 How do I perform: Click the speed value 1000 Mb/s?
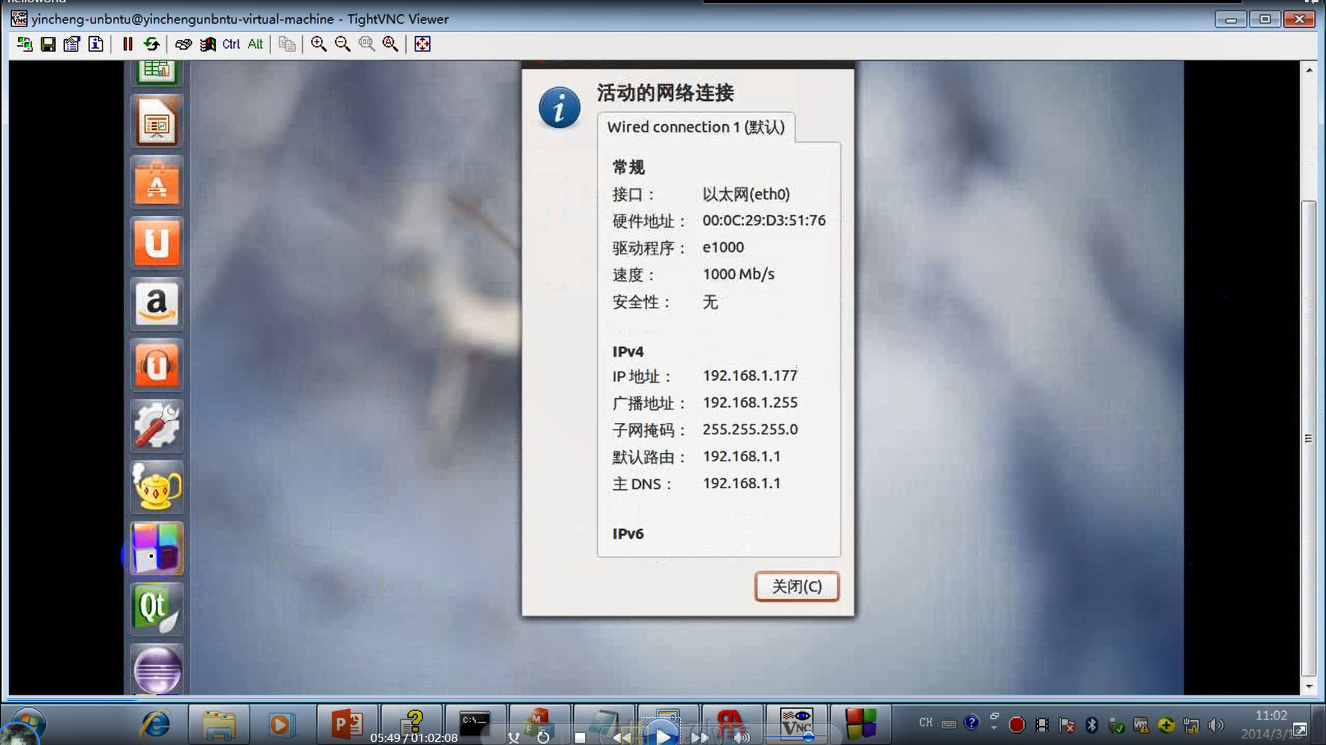[738, 275]
